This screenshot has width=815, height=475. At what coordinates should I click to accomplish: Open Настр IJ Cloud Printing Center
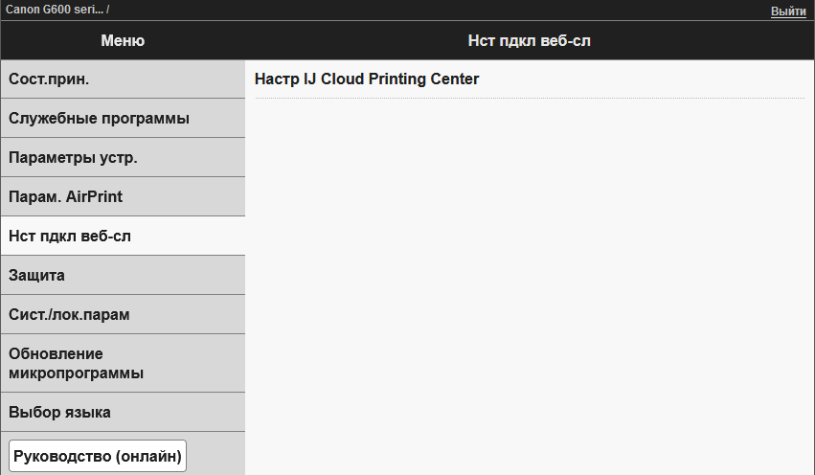point(367,79)
